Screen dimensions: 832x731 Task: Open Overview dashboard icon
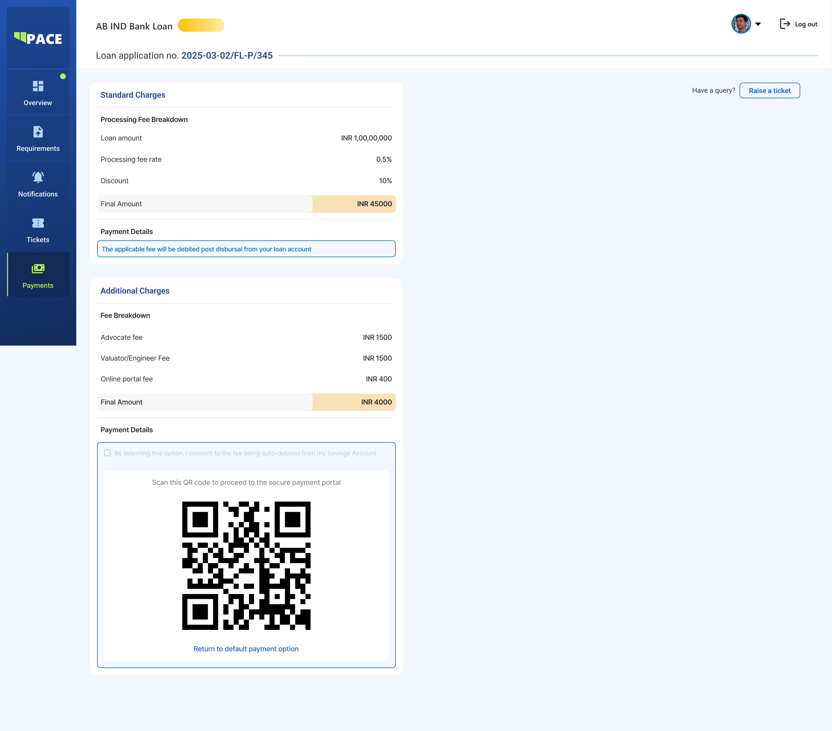click(x=38, y=86)
